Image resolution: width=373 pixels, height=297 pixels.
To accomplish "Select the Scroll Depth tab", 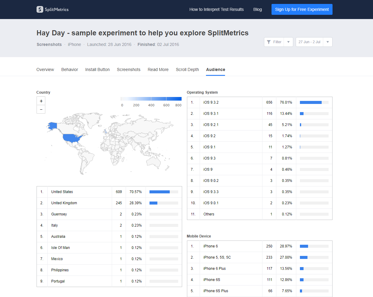I will click(187, 69).
